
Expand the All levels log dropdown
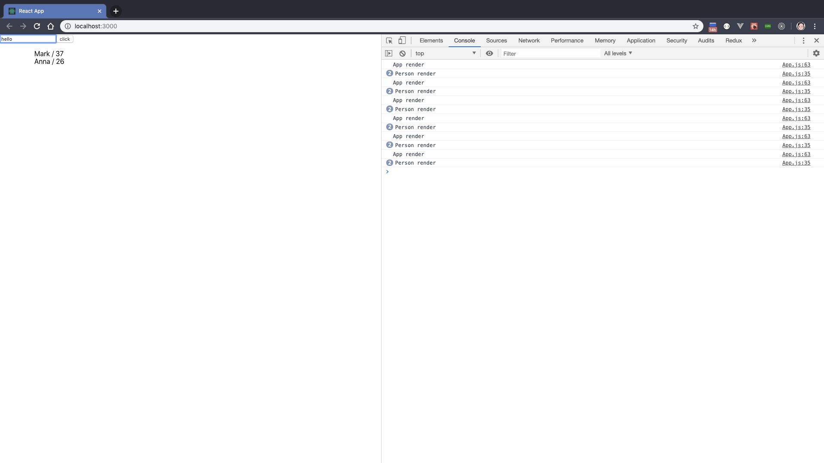618,54
